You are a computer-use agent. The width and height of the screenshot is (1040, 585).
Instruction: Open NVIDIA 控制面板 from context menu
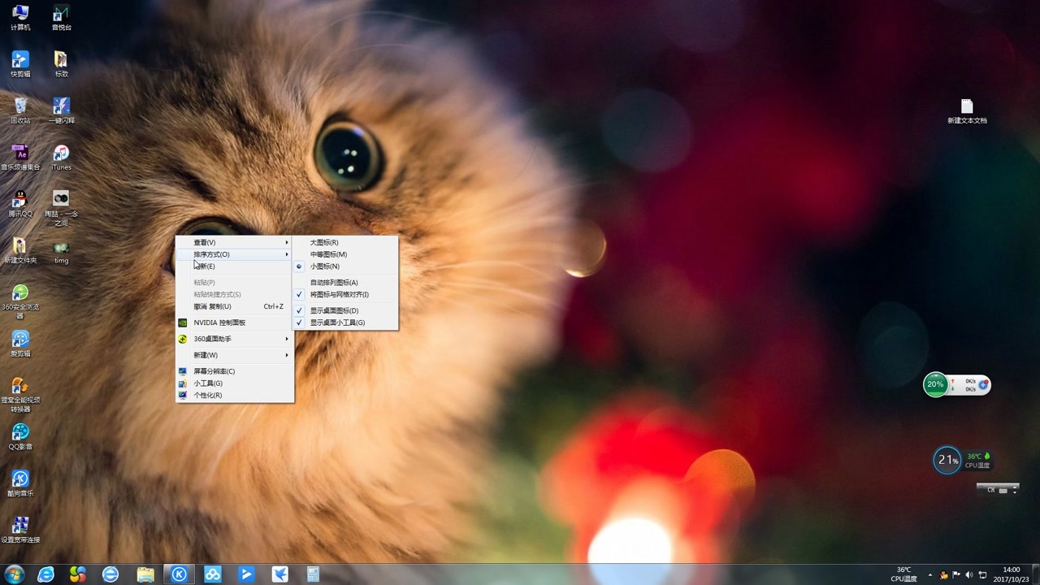click(235, 323)
